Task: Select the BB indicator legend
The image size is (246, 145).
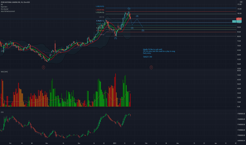Action: click(x=2, y=4)
